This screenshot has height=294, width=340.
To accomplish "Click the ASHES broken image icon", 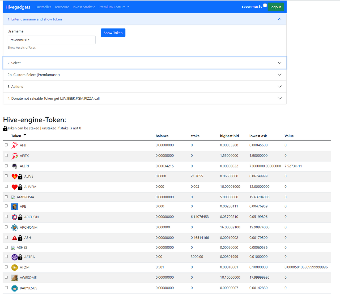I will click(x=13, y=248).
